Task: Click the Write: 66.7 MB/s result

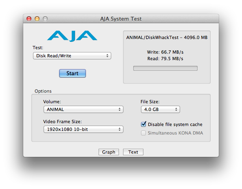Action: 165,52
